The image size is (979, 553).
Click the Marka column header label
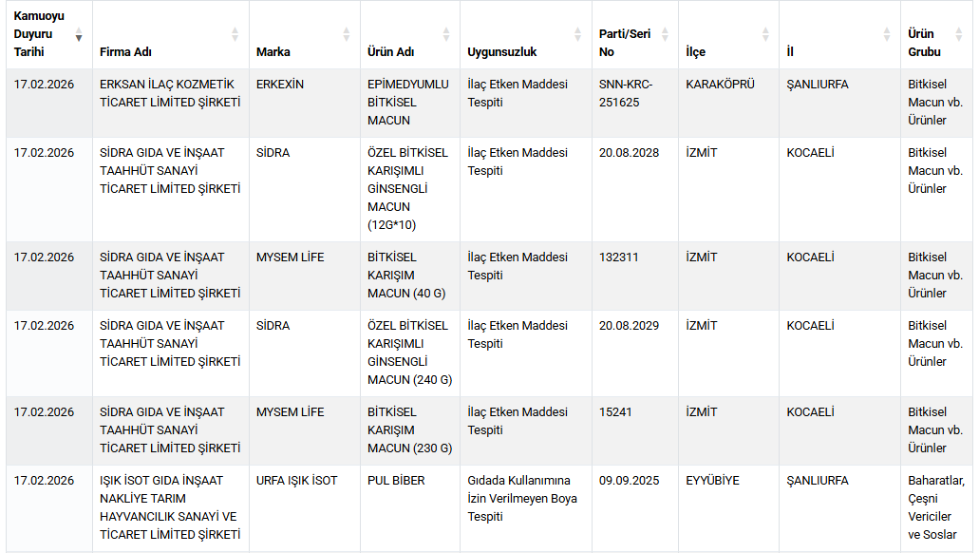click(273, 52)
